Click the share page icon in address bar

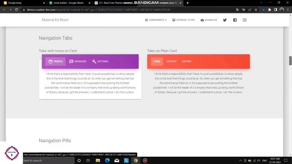[x=250, y=10]
